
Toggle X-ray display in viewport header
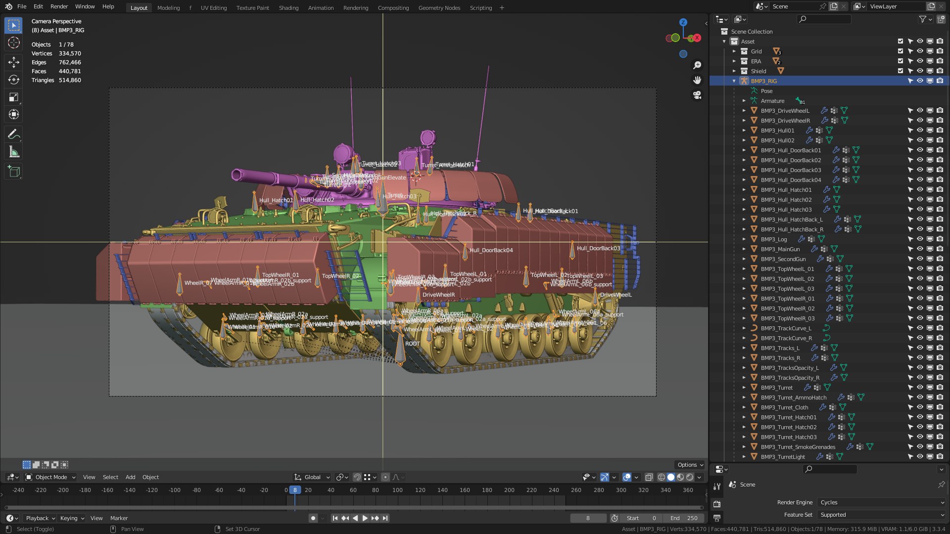click(x=649, y=477)
